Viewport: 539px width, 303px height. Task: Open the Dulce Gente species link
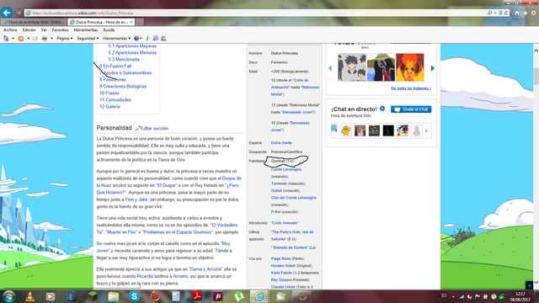pos(281,142)
